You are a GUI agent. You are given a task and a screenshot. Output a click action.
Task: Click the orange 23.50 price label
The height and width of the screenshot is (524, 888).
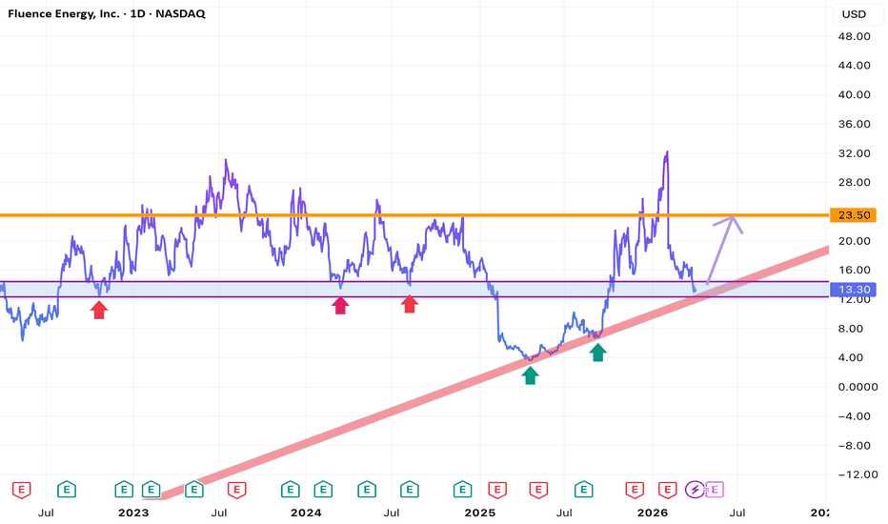(854, 215)
